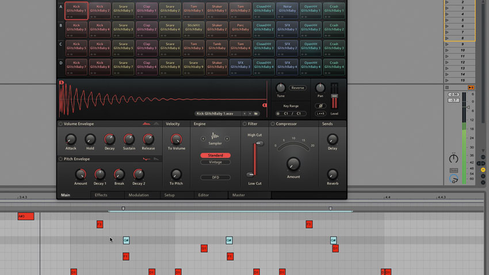Select the first volume envelope shape icon
This screenshot has width=489, height=275.
tap(146, 124)
